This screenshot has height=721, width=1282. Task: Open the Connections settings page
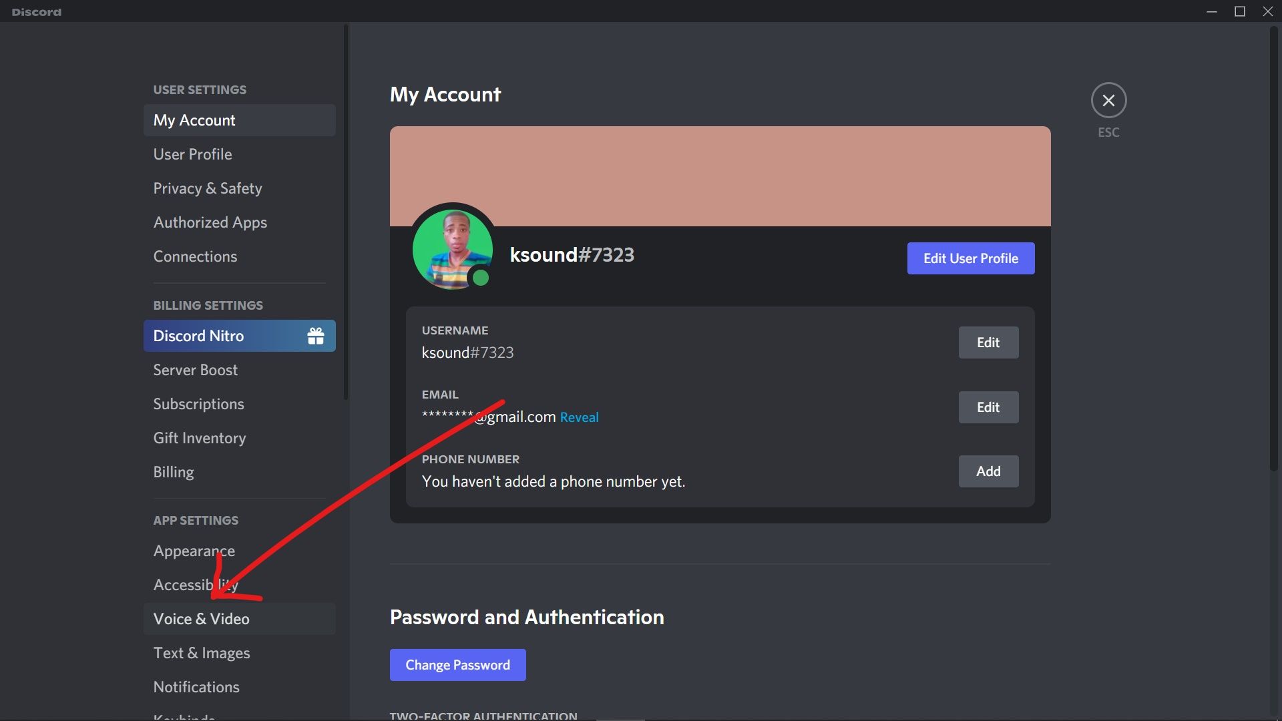pos(195,256)
